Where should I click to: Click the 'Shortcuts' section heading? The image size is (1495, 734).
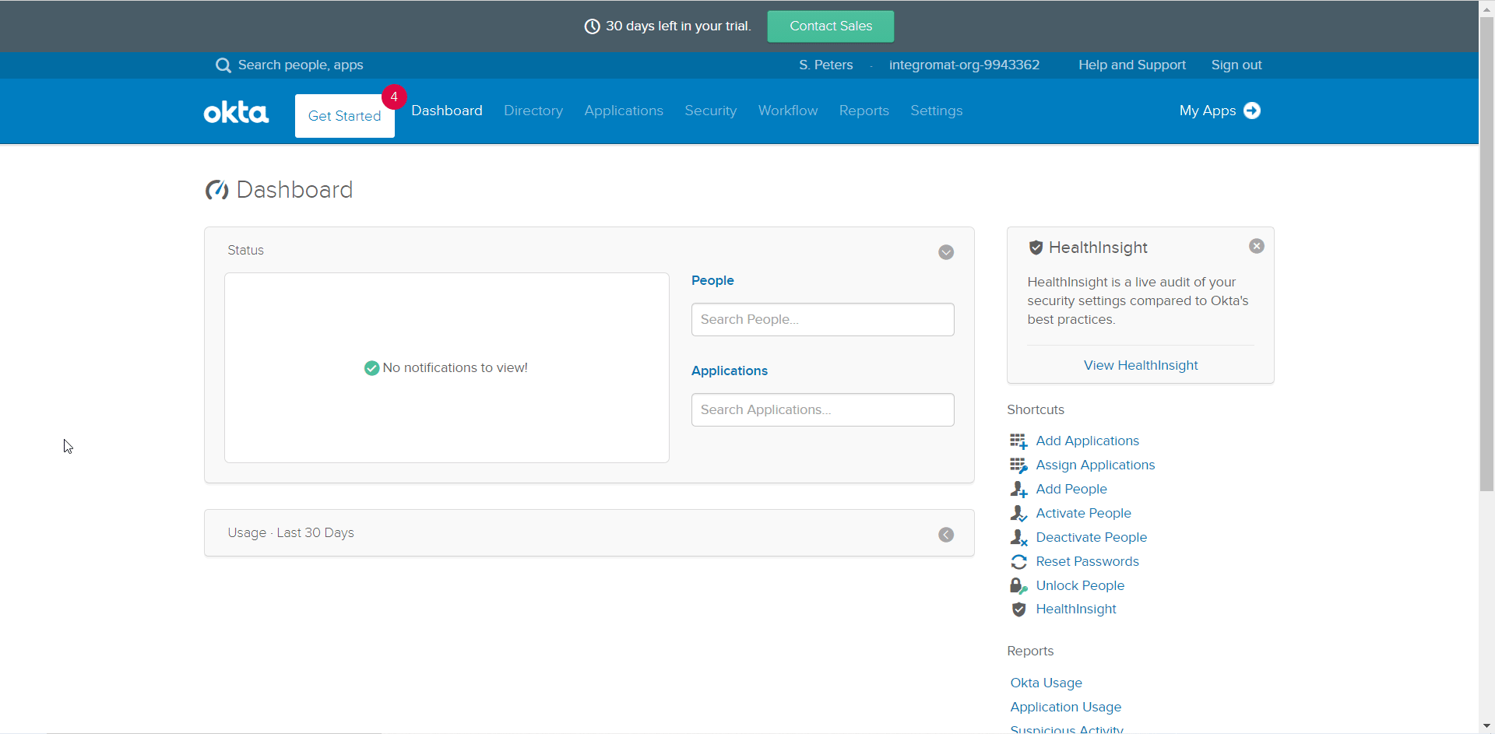[1036, 409]
